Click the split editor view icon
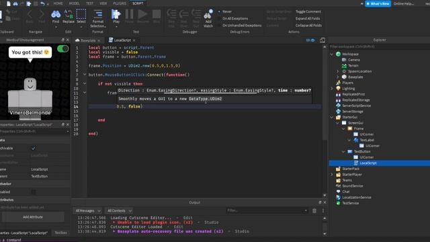The height and width of the screenshot is (242, 430). [x=322, y=40]
